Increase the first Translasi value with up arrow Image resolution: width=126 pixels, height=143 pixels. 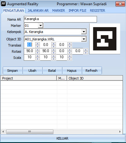tap(37, 44)
